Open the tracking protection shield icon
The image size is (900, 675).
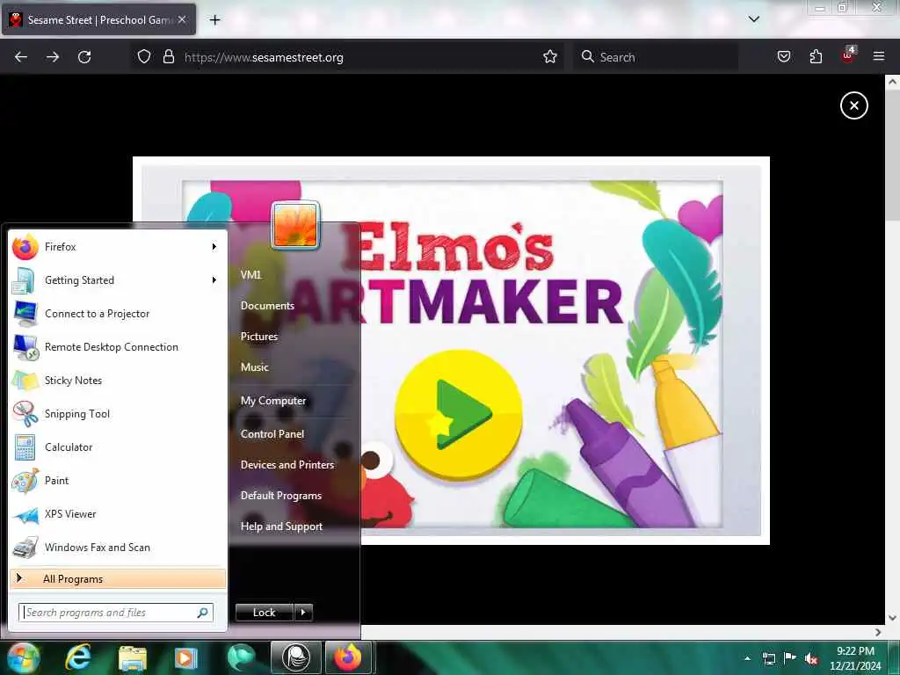click(x=144, y=57)
